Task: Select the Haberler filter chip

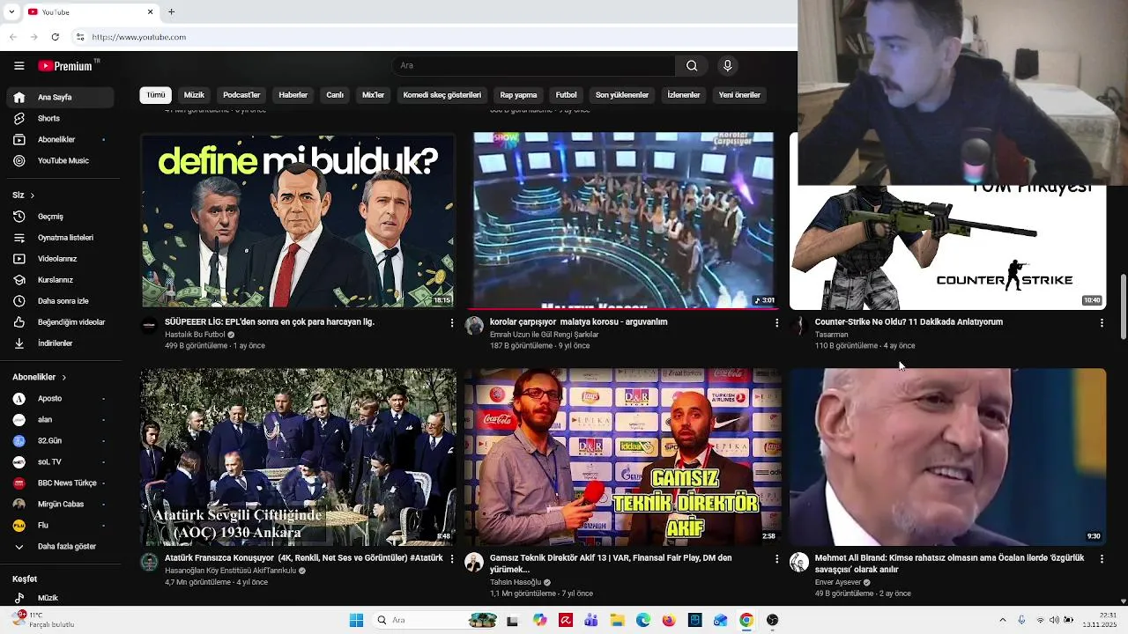Action: (x=293, y=95)
